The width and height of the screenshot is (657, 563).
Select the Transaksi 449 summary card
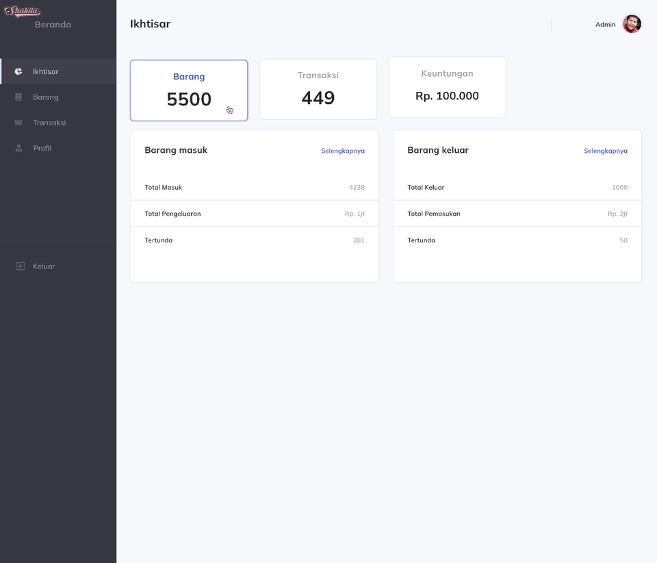(318, 88)
